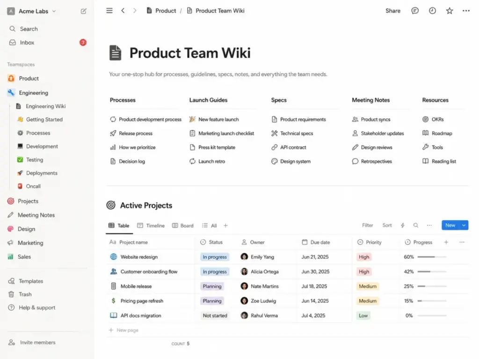Open the top-right three-dot page menu
This screenshot has height=359, width=479.
[x=466, y=11]
